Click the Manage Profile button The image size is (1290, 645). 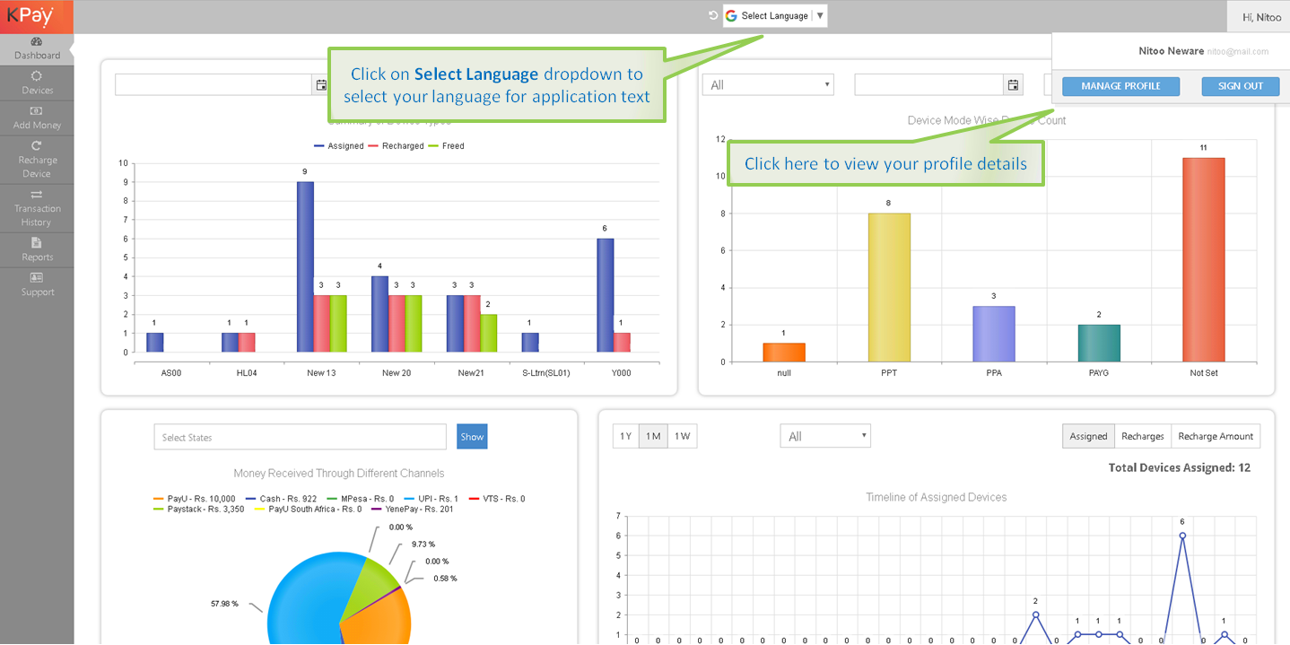pyautogui.click(x=1120, y=86)
